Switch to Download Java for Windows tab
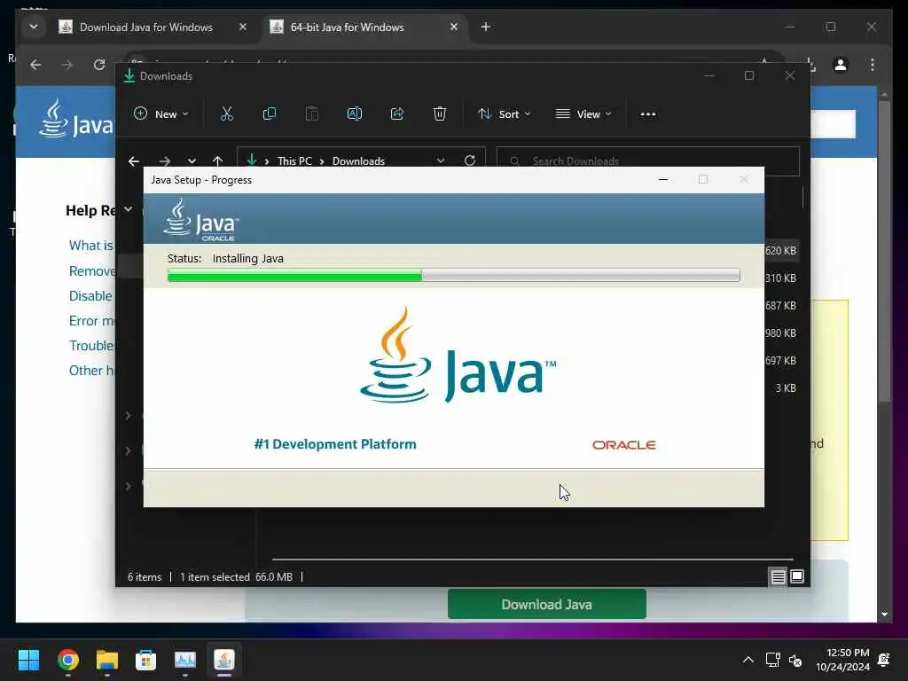Screen dimensions: 908x681 pyautogui.click(x=146, y=27)
